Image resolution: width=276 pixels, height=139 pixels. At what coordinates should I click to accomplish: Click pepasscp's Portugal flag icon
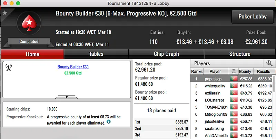[x=234, y=79]
